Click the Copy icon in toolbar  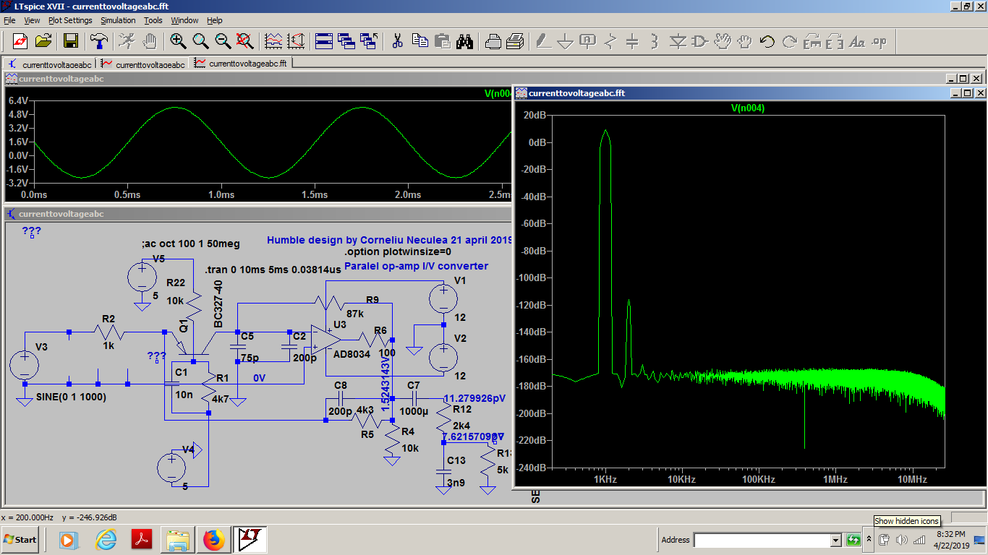(x=420, y=40)
